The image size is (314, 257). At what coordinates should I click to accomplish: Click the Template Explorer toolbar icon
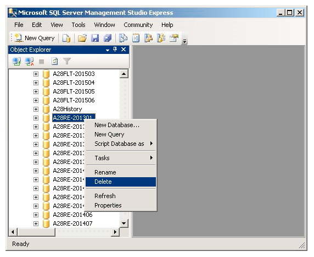click(x=161, y=38)
